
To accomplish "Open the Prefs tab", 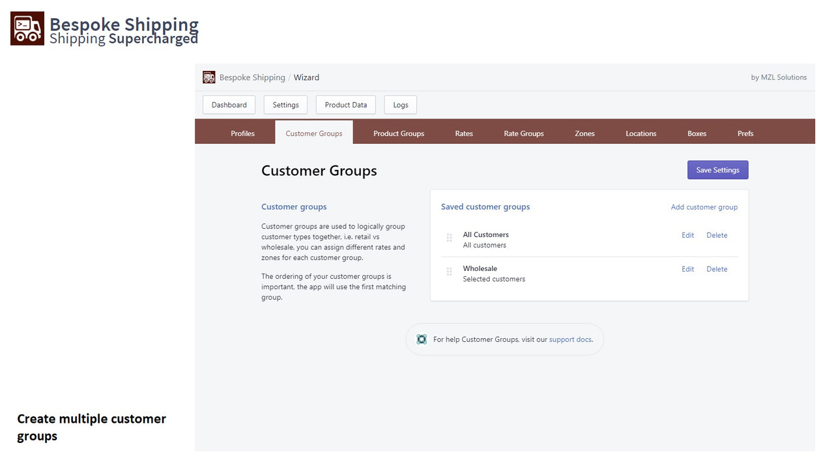I will (745, 133).
